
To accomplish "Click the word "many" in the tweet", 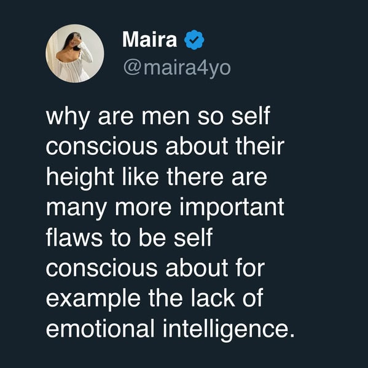I will 77,208.
